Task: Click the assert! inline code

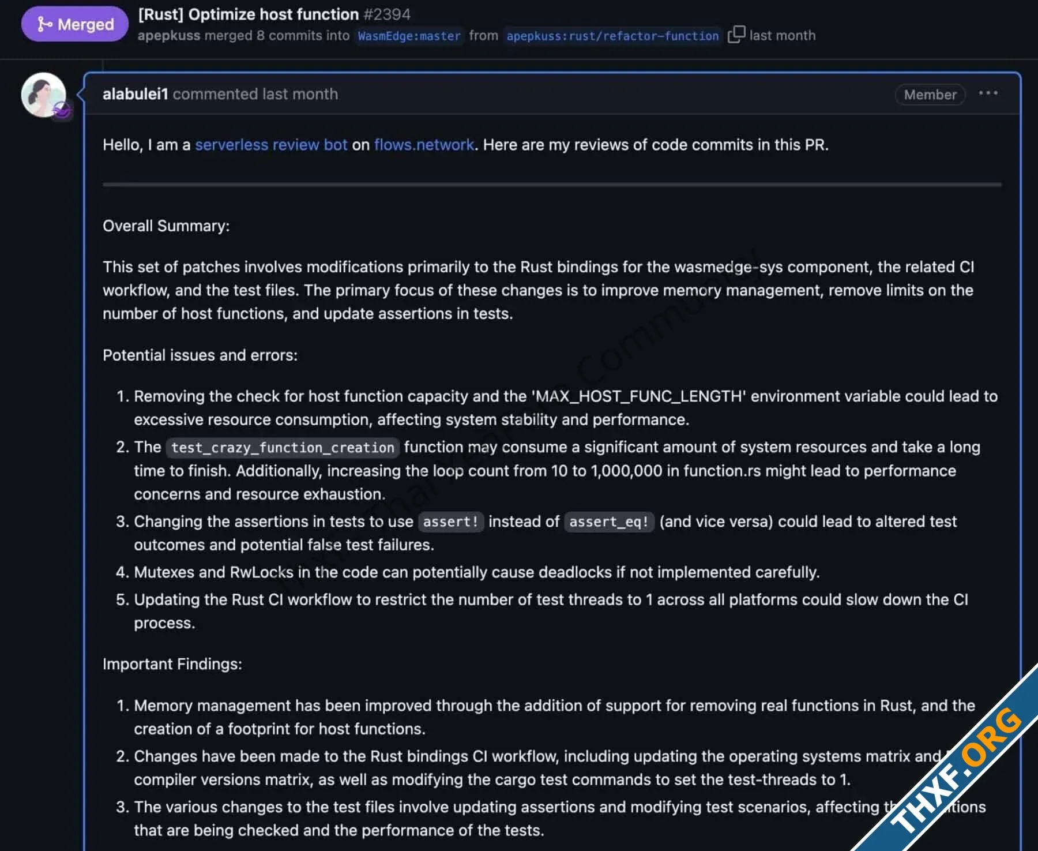Action: click(x=451, y=522)
